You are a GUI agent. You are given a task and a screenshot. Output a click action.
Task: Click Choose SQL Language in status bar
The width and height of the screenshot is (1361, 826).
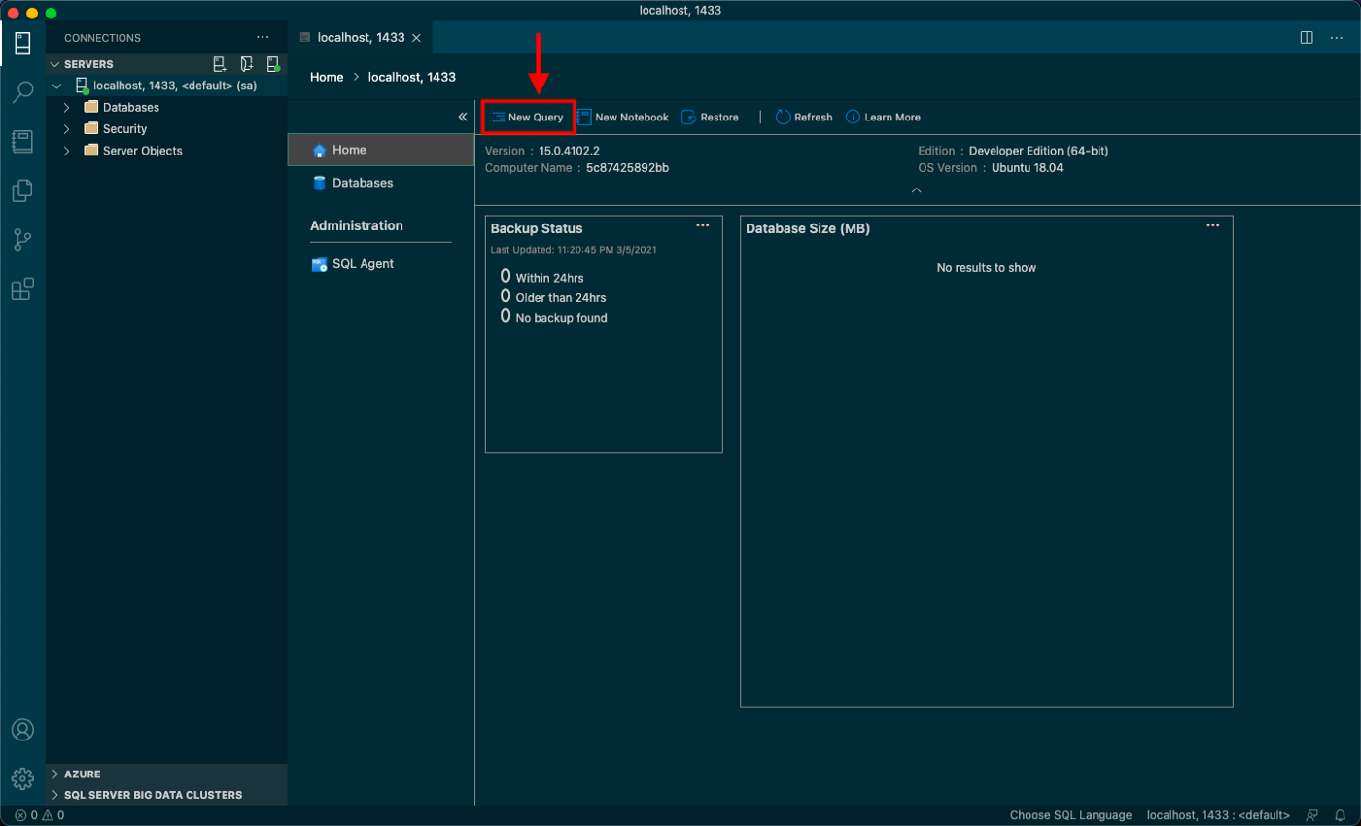(x=1070, y=815)
